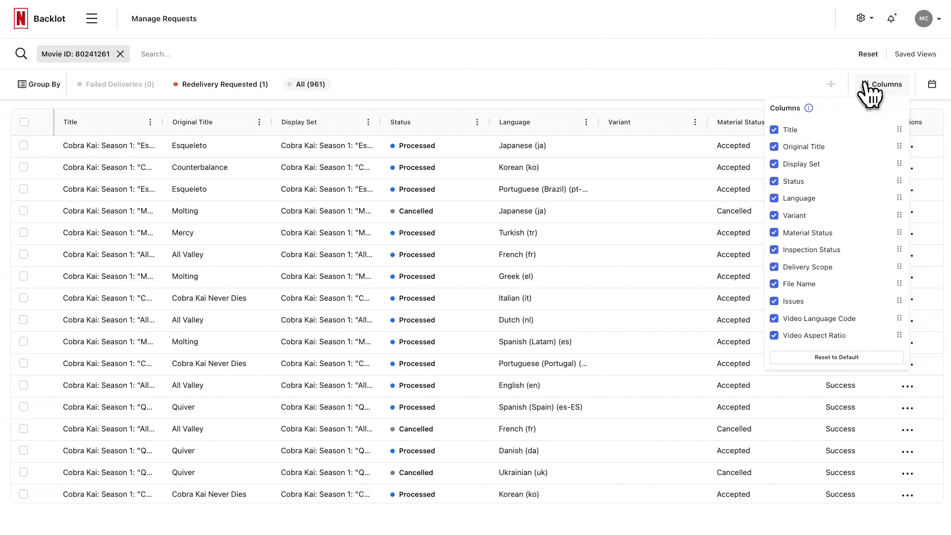This screenshot has width=951, height=535.
Task: Click the Netflix logo
Action: click(20, 18)
